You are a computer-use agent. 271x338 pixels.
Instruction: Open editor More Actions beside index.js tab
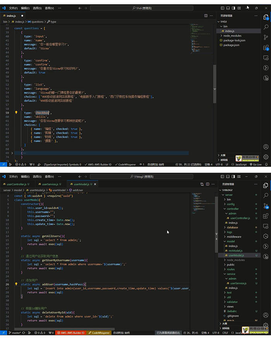(211, 15)
